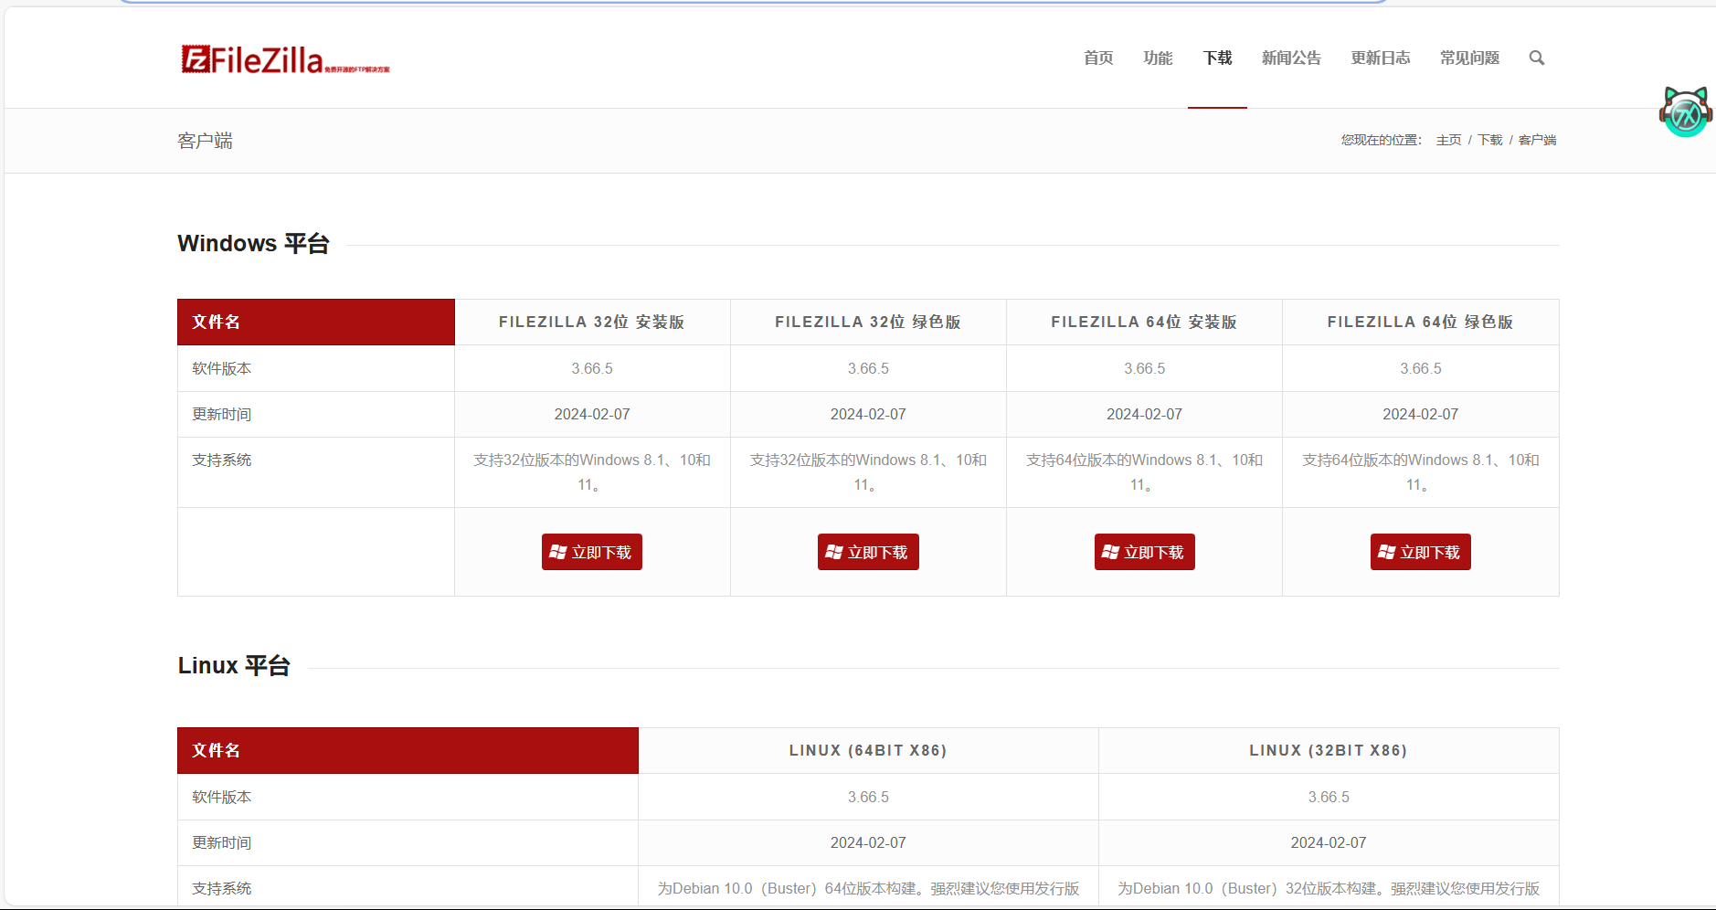Click supported system text under 64位 安装版
Screen dimensions: 1716x910
pos(1144,472)
